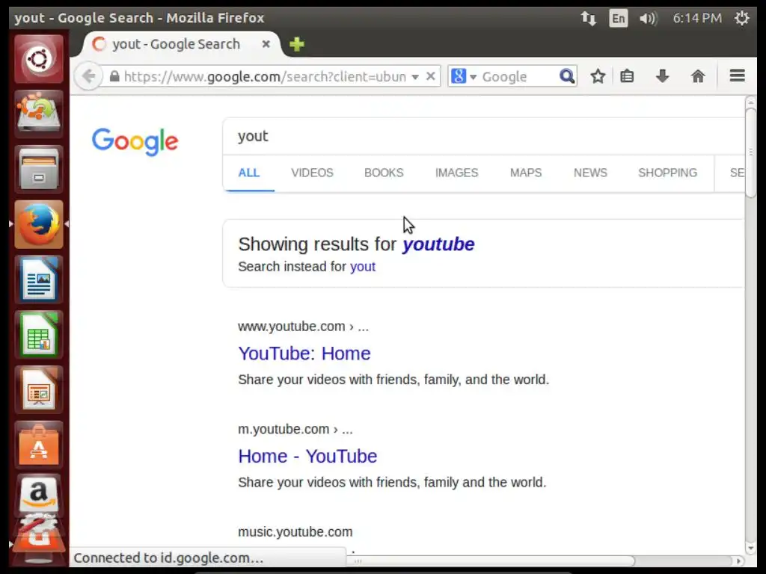This screenshot has width=766, height=574.
Task: Open the network indicator in top panel
Action: [x=589, y=19]
